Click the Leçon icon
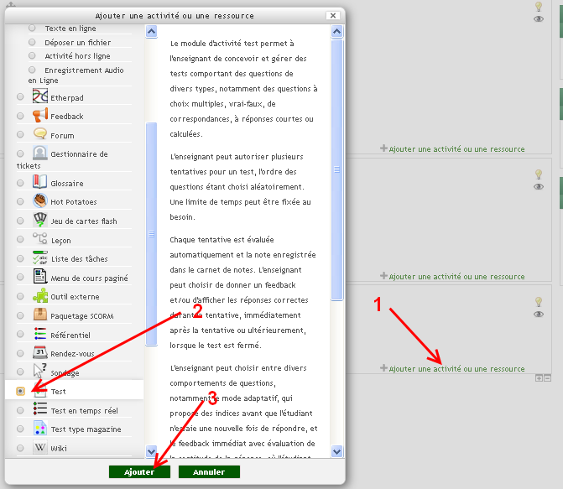This screenshot has height=489, width=563. 40,238
